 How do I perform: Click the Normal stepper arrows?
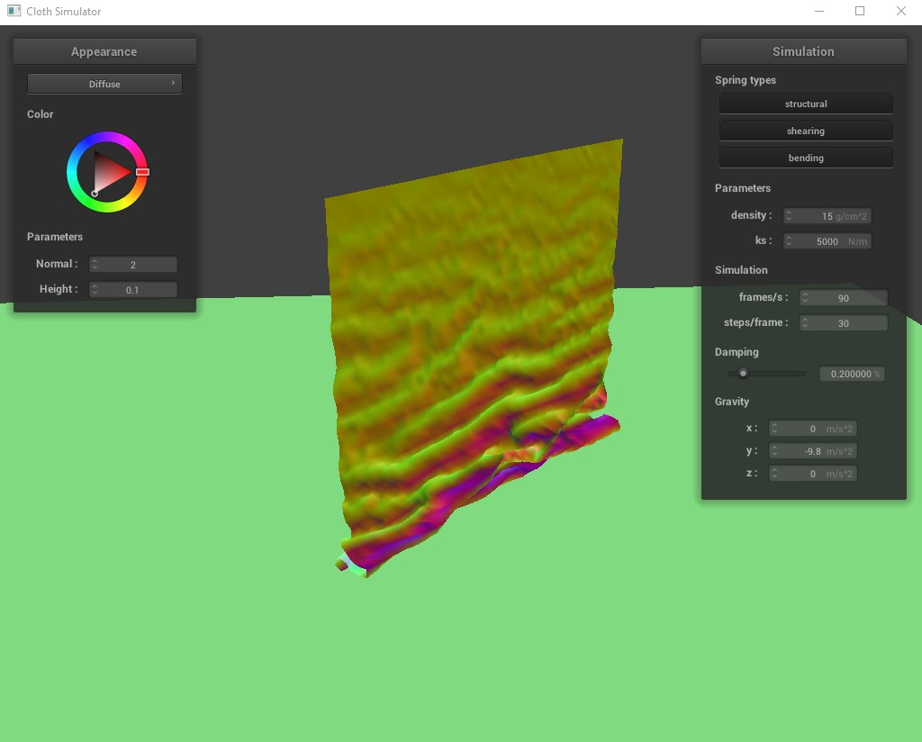[x=95, y=264]
